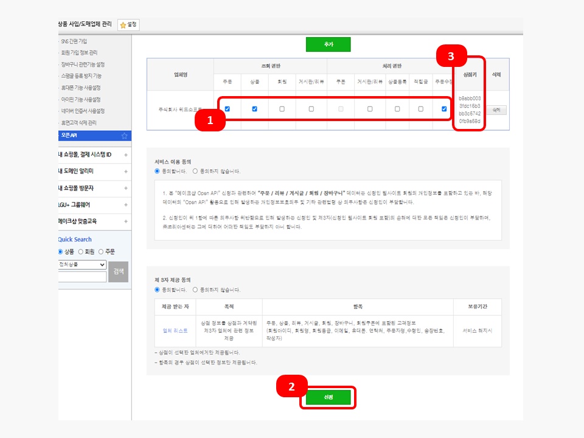The width and height of the screenshot is (584, 438).
Task: Choose the 회원 radio in Quick Search
Action: [81, 251]
